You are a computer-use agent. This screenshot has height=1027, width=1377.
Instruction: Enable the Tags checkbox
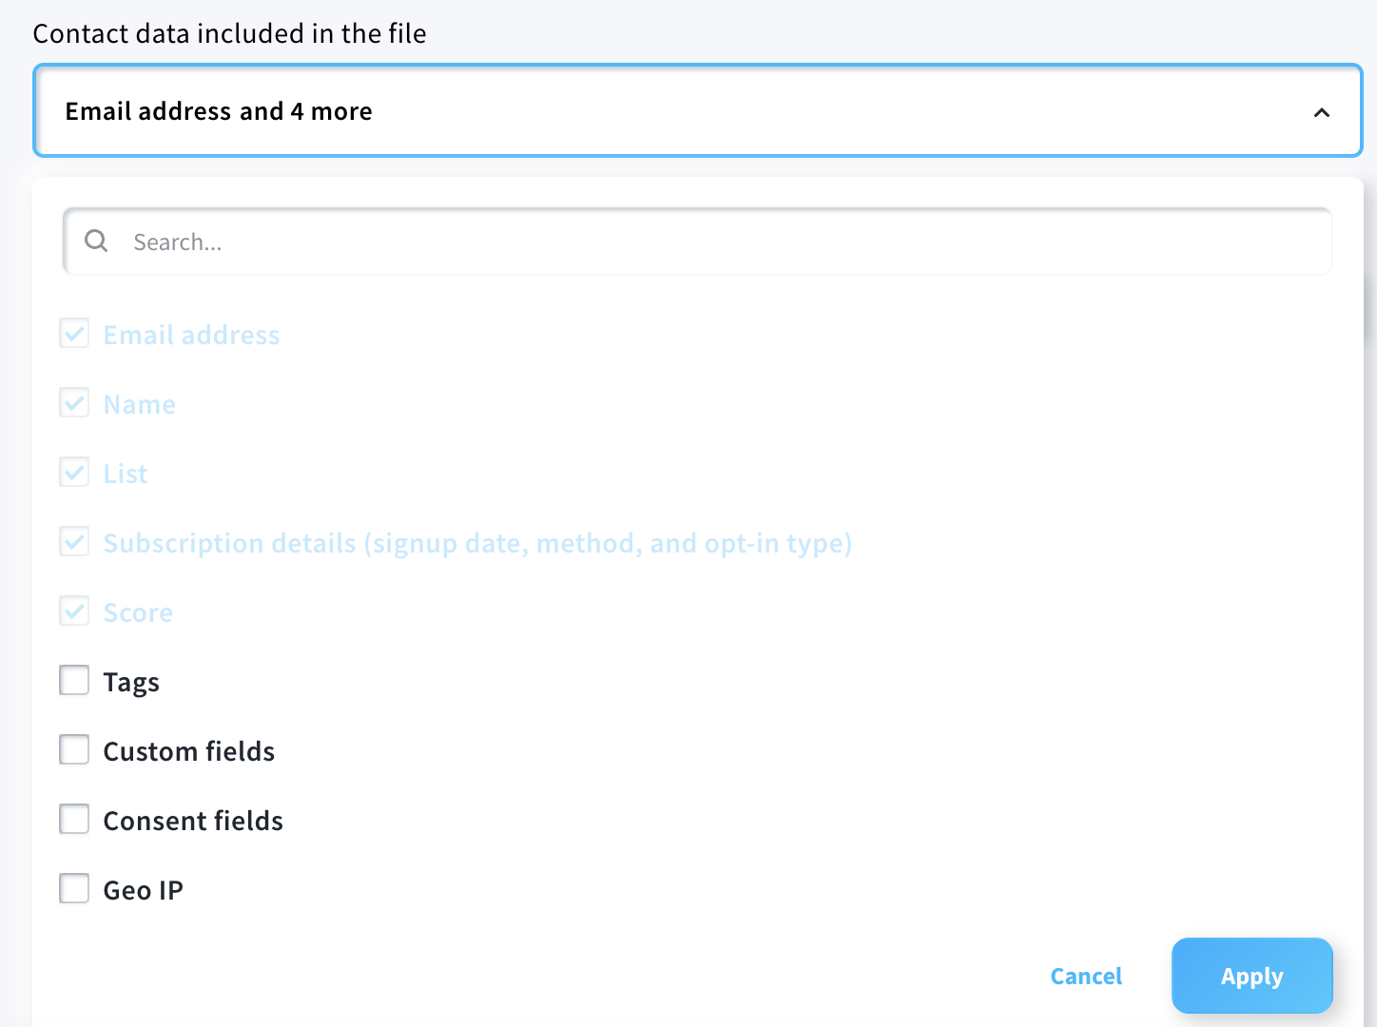coord(74,681)
